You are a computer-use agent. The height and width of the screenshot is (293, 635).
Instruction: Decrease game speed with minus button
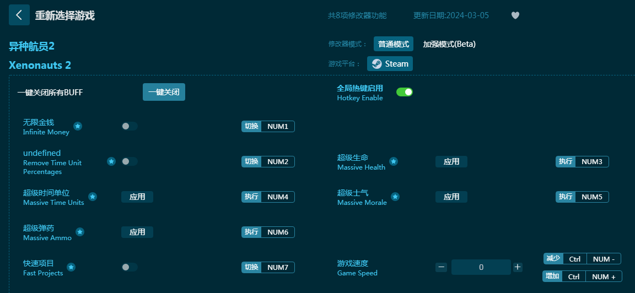click(441, 267)
